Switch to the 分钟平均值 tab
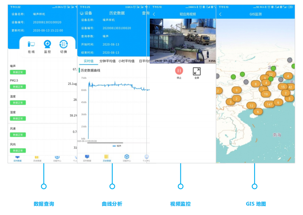This screenshot has height=215, width=303. (x=107, y=61)
